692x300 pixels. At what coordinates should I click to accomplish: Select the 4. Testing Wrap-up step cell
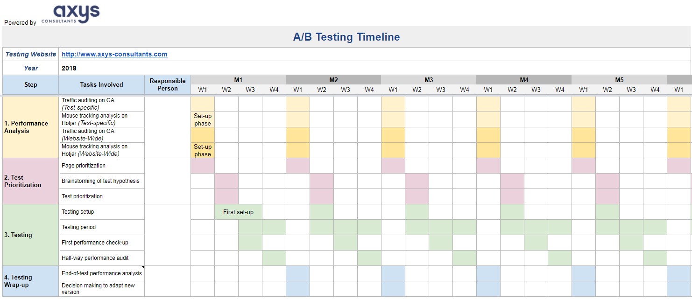[x=31, y=281]
